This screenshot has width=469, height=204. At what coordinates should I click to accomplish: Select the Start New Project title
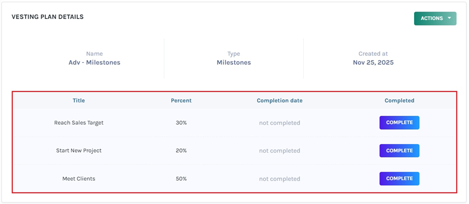[x=79, y=151]
